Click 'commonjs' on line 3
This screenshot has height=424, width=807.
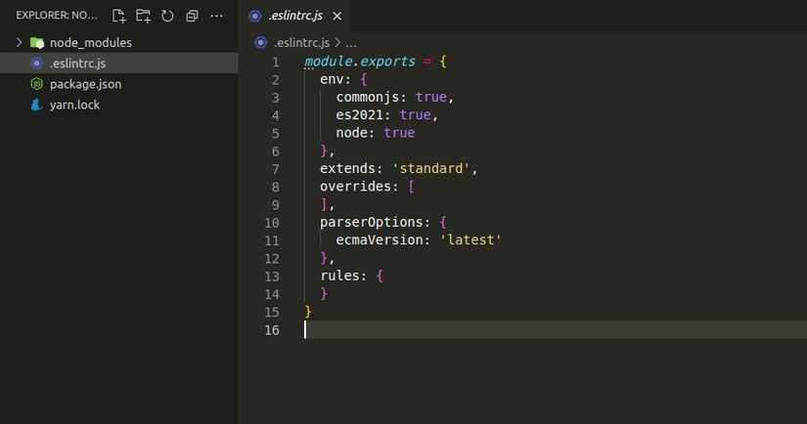[368, 97]
